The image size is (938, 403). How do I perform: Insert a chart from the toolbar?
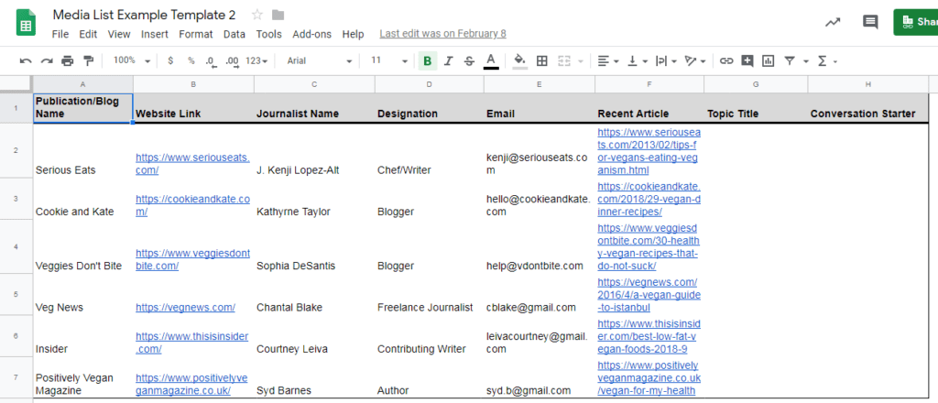[768, 60]
